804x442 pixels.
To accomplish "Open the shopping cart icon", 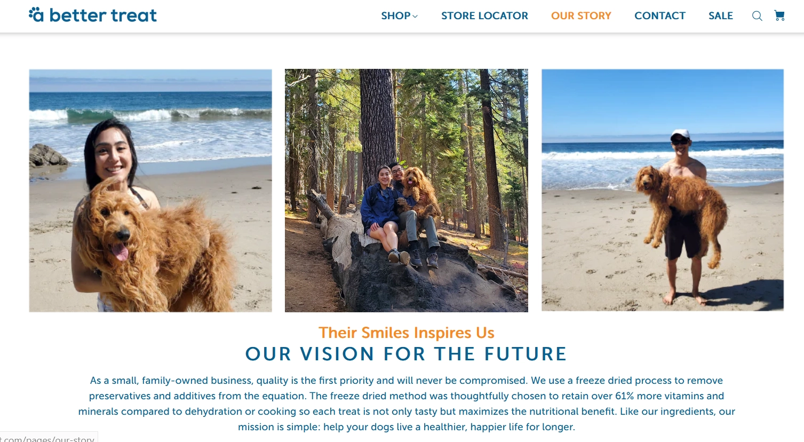I will click(x=779, y=16).
